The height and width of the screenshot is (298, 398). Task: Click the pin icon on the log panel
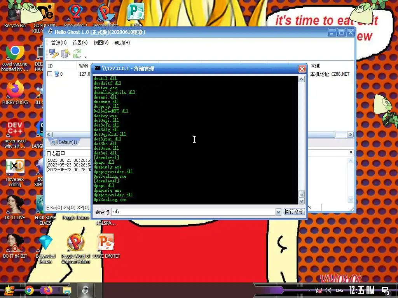[351, 152]
